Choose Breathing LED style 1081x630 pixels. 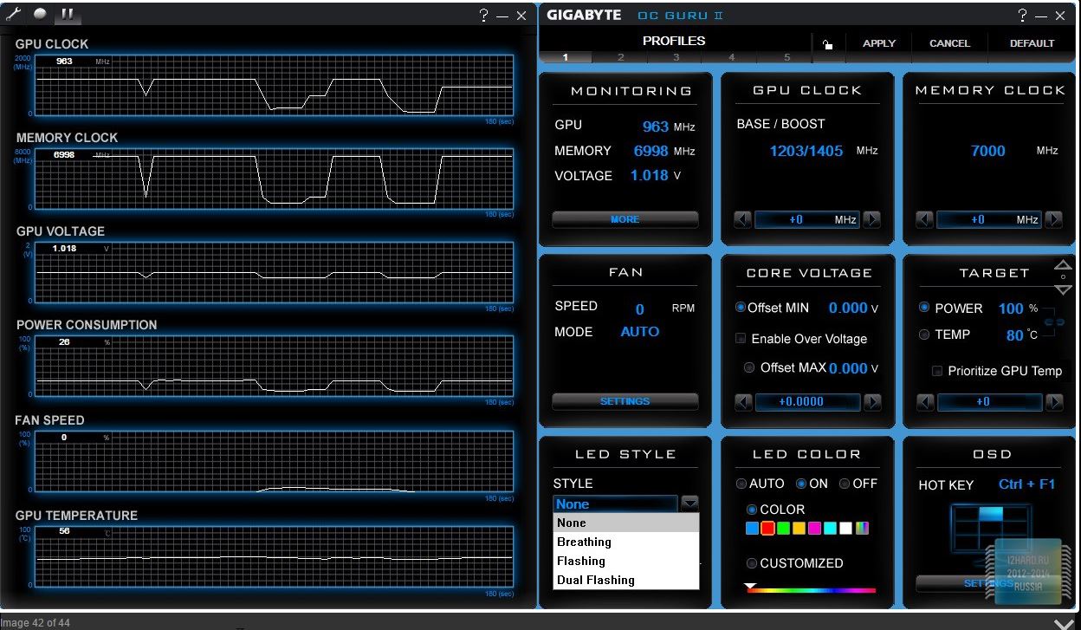point(625,542)
